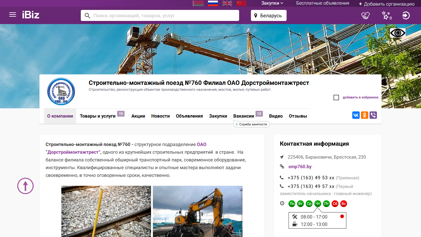Click the address location arrow icon
The width and height of the screenshot is (421, 237).
[x=282, y=157]
